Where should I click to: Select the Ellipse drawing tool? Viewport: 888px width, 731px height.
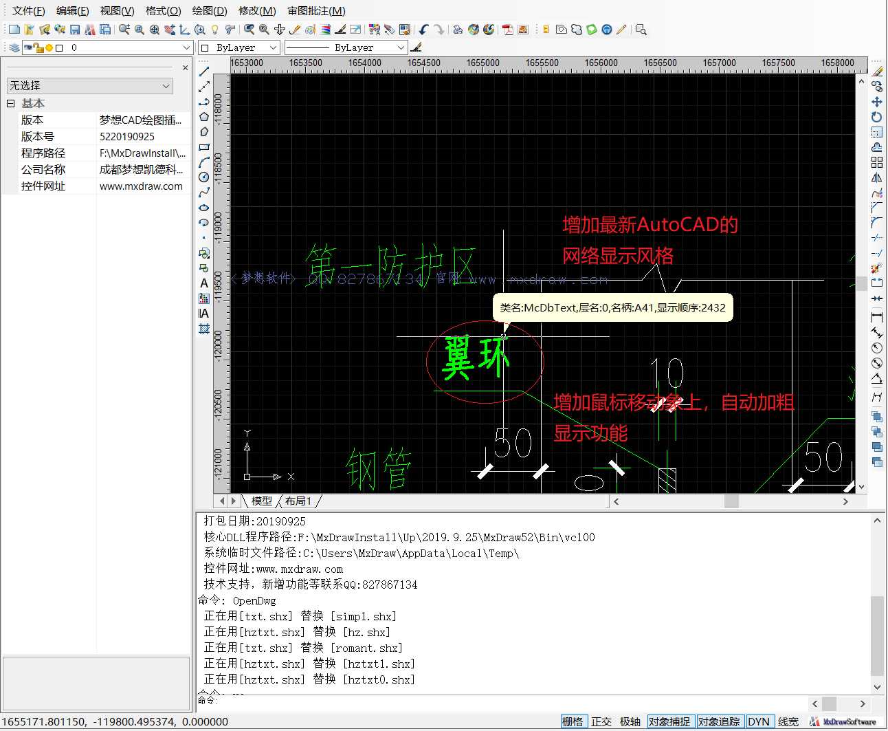point(204,208)
